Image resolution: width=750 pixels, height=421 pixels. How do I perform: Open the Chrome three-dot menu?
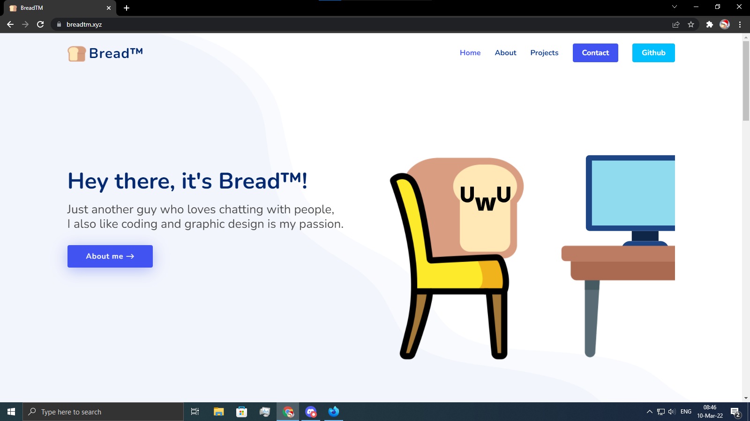[740, 24]
